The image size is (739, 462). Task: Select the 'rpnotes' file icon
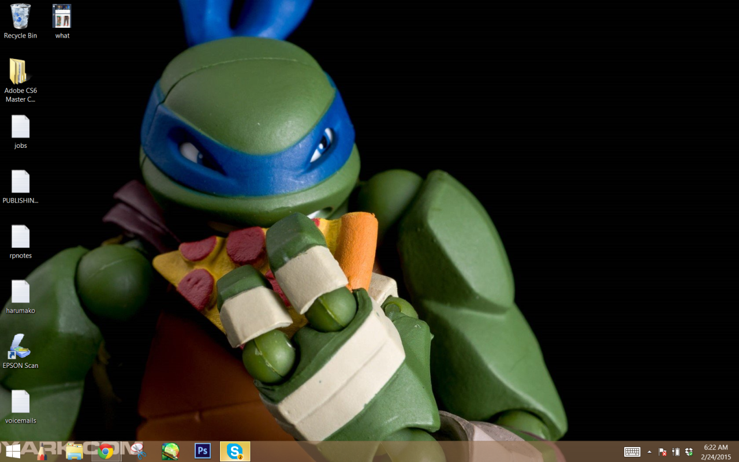[20, 241]
